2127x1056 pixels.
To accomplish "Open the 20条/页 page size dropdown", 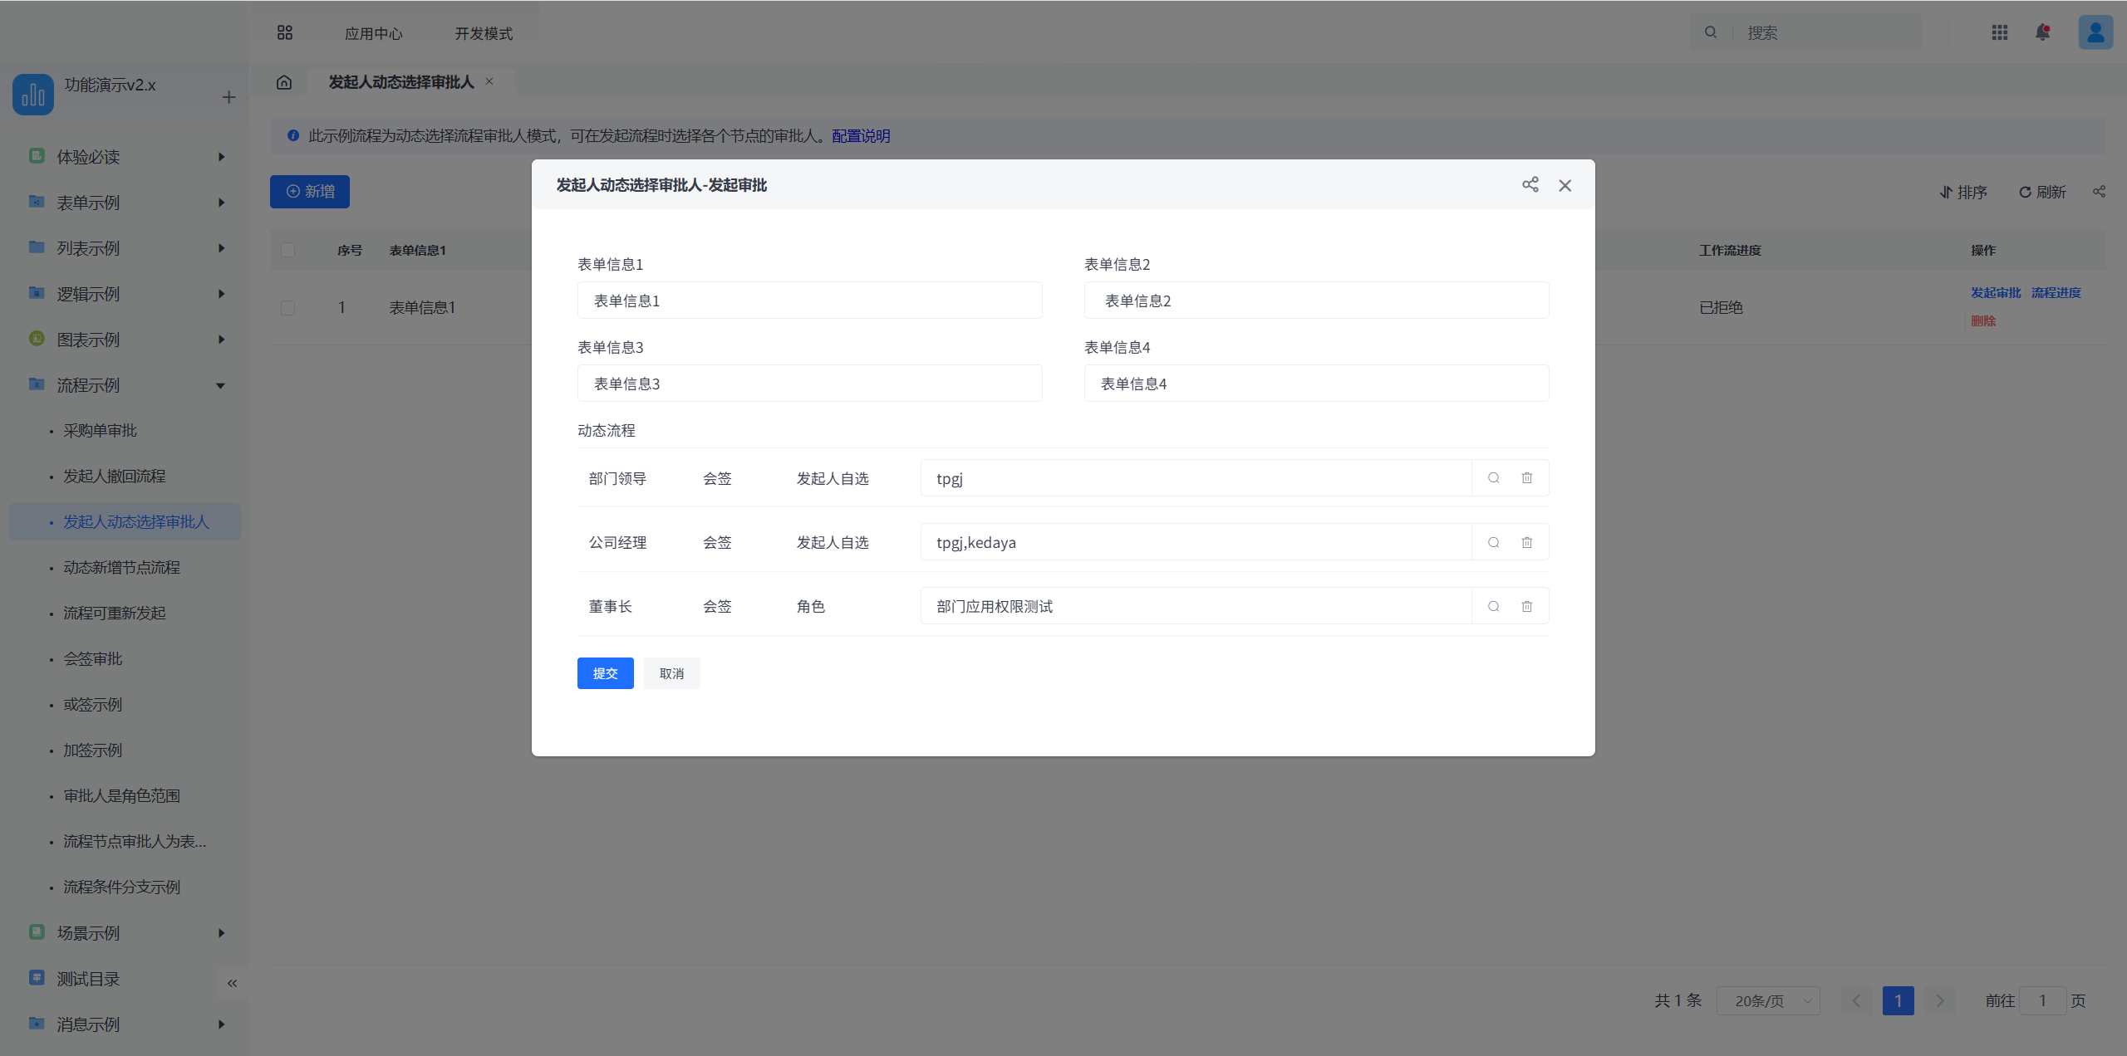I will click(1768, 1000).
